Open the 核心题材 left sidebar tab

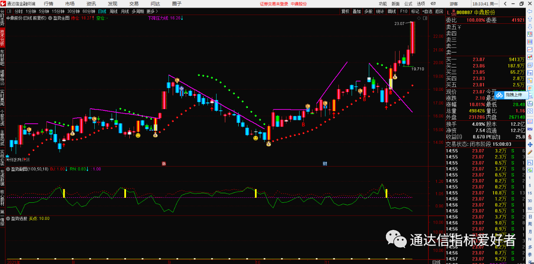(x=3, y=198)
